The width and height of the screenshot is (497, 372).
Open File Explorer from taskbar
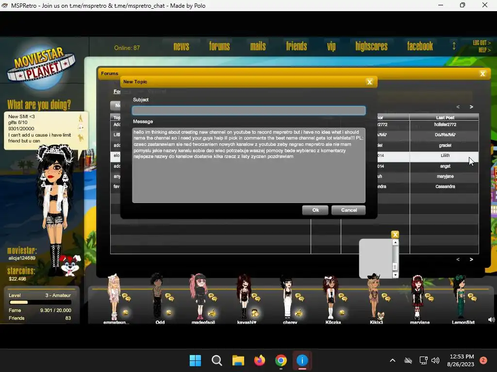tap(238, 360)
